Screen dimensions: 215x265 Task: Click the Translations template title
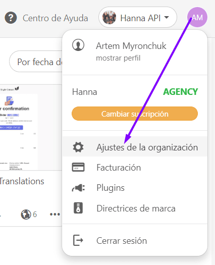coord(22,181)
